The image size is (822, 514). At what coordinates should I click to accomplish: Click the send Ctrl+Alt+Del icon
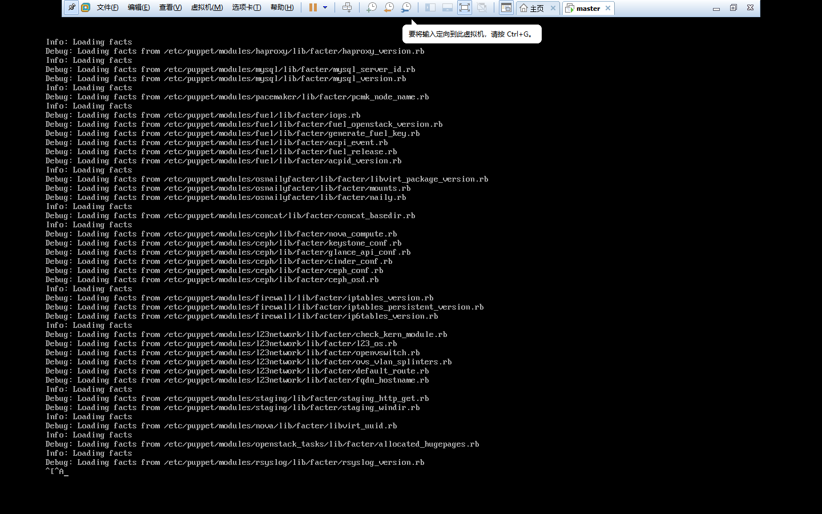[347, 7]
